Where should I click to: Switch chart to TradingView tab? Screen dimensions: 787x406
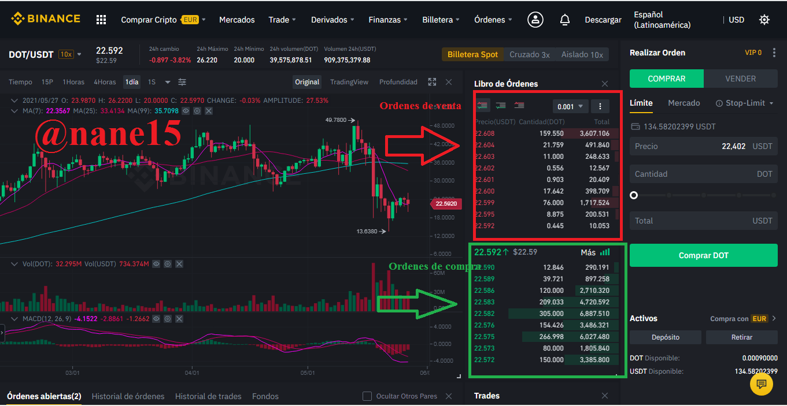point(349,82)
